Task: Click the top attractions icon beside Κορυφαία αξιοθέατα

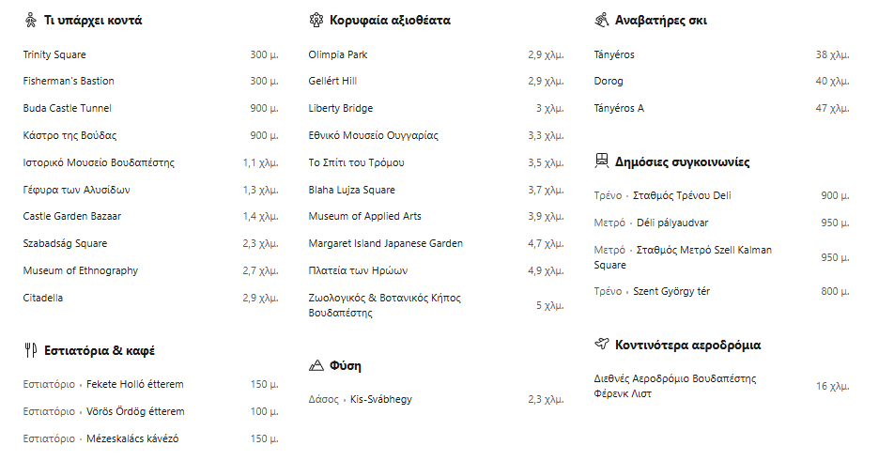Action: pos(316,20)
